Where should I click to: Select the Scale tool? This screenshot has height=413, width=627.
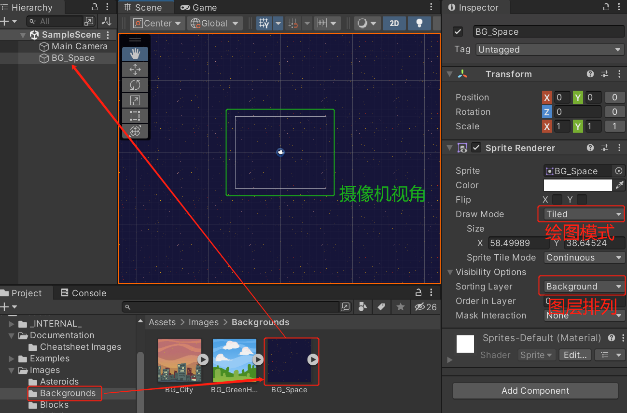(x=135, y=100)
